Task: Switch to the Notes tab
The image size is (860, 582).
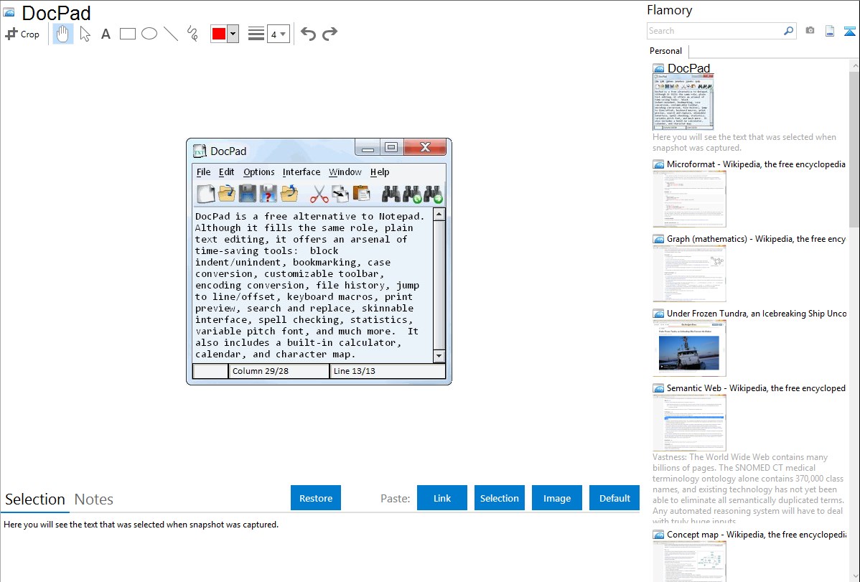Action: 94,499
